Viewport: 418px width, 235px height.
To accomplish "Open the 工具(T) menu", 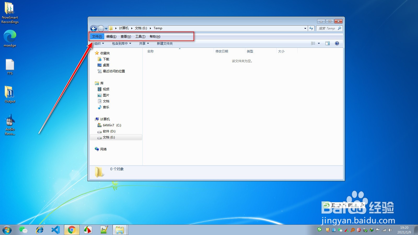I will pos(140,37).
